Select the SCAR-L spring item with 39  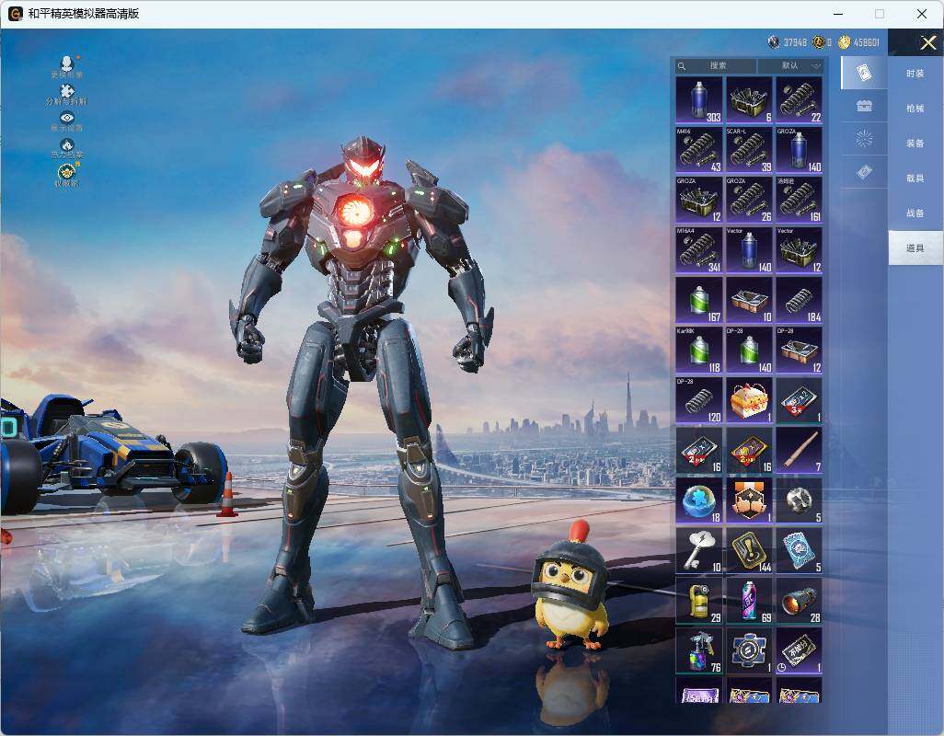pos(749,150)
